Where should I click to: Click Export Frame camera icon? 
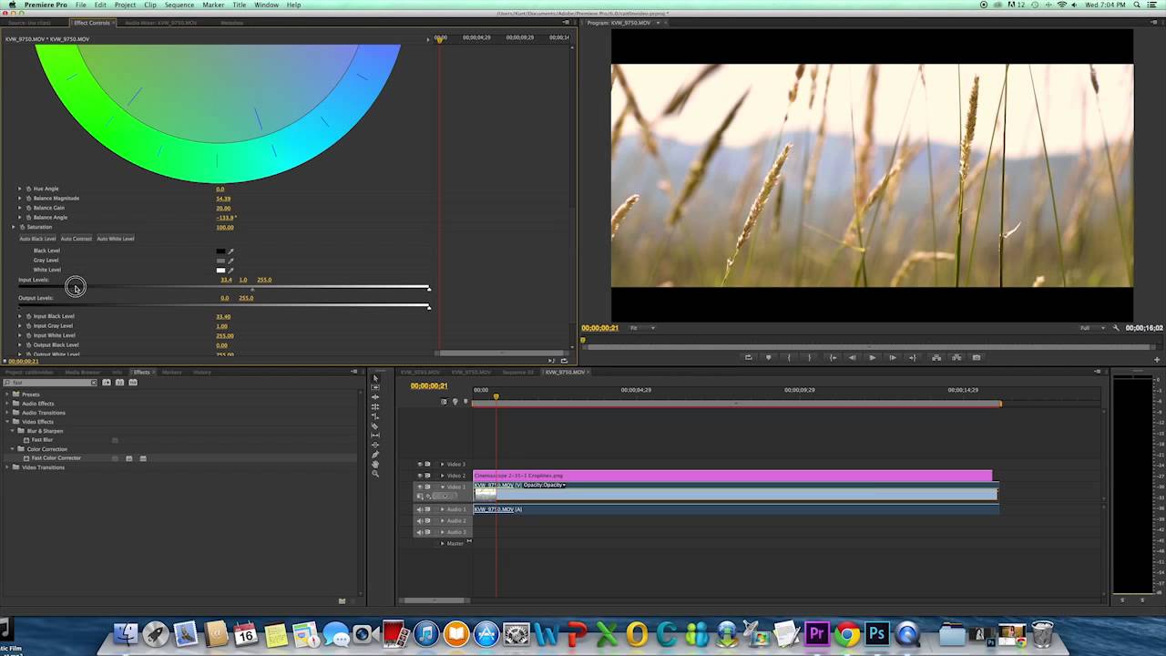click(x=977, y=357)
